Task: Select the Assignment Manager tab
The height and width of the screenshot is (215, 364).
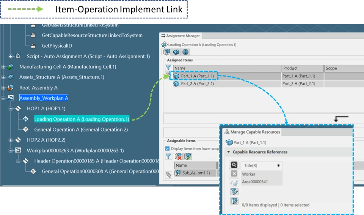Action: pyautogui.click(x=180, y=36)
